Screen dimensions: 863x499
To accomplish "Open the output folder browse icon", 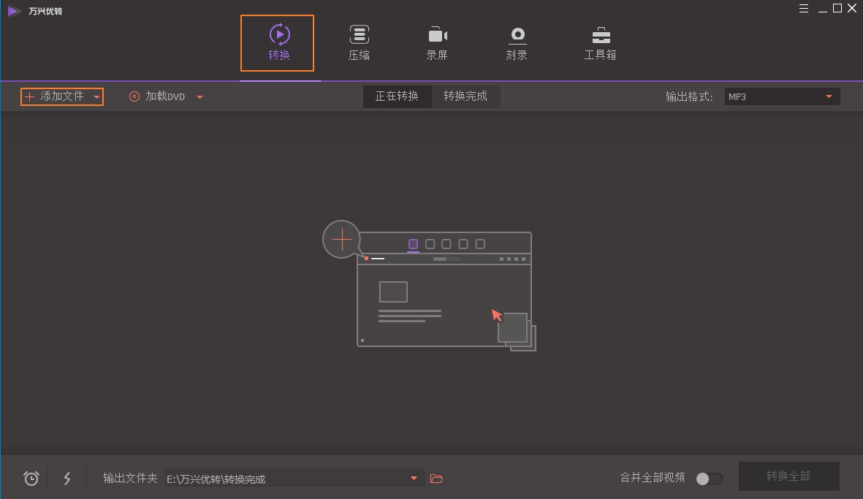I will tap(436, 478).
